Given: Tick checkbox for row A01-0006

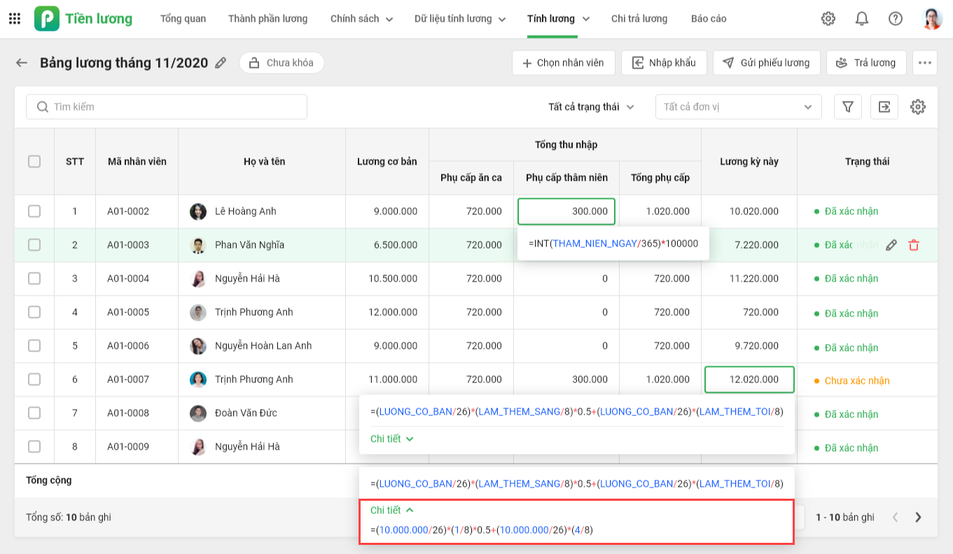Looking at the screenshot, I should tap(34, 345).
